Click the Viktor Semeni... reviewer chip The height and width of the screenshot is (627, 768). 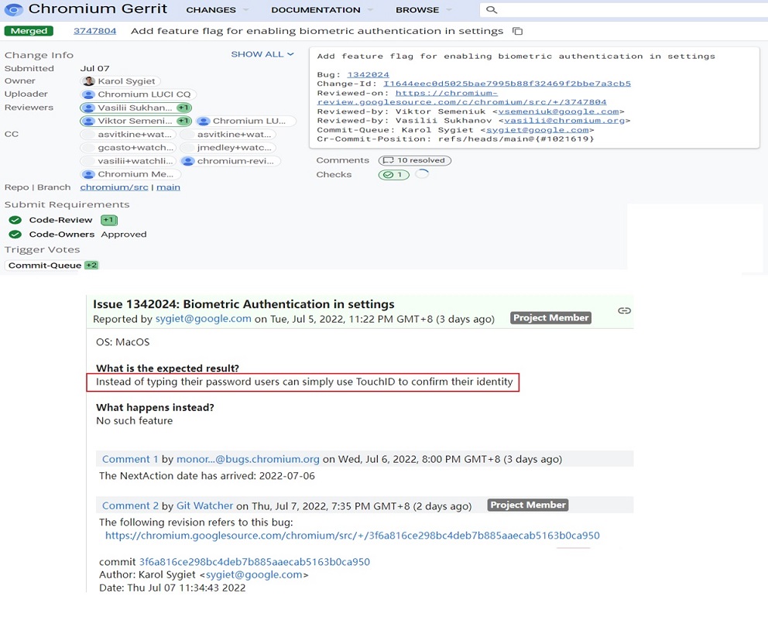(135, 121)
